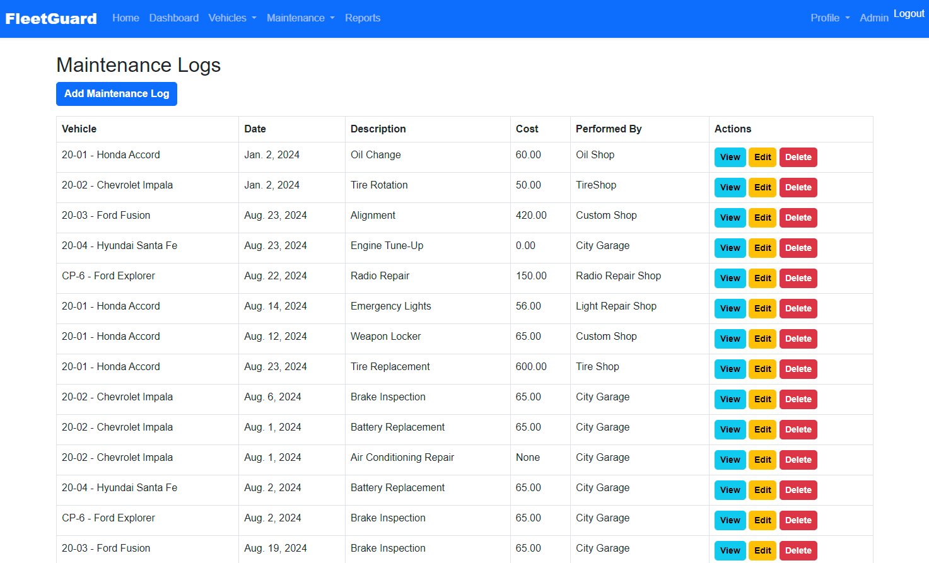Delete the Air Conditioning Repair log

pyautogui.click(x=798, y=460)
